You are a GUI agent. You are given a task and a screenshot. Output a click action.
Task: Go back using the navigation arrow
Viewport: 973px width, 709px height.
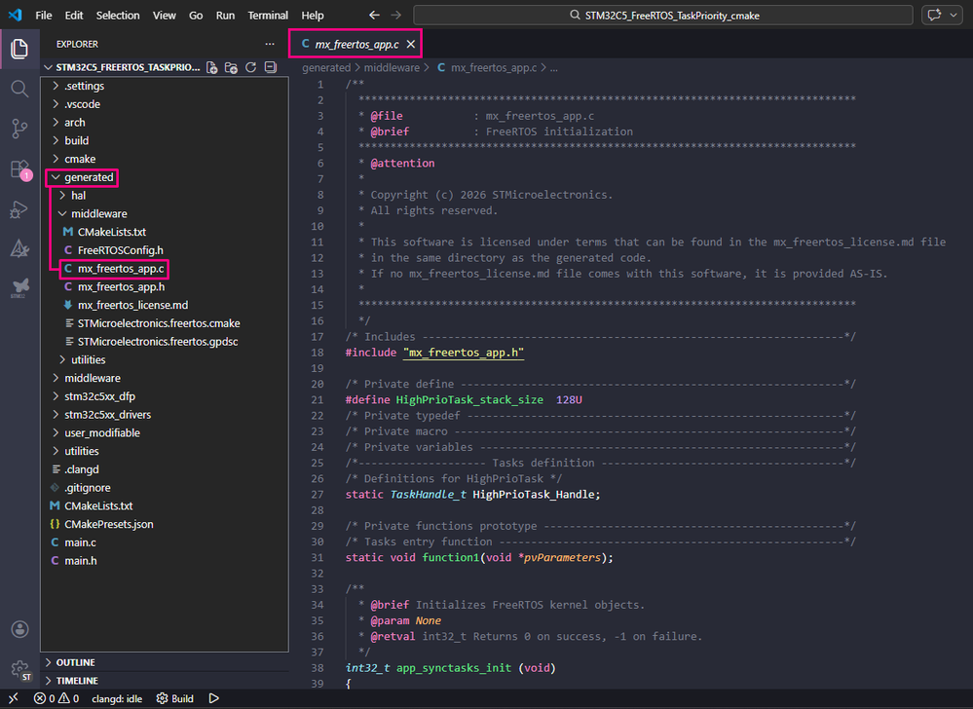(x=374, y=15)
